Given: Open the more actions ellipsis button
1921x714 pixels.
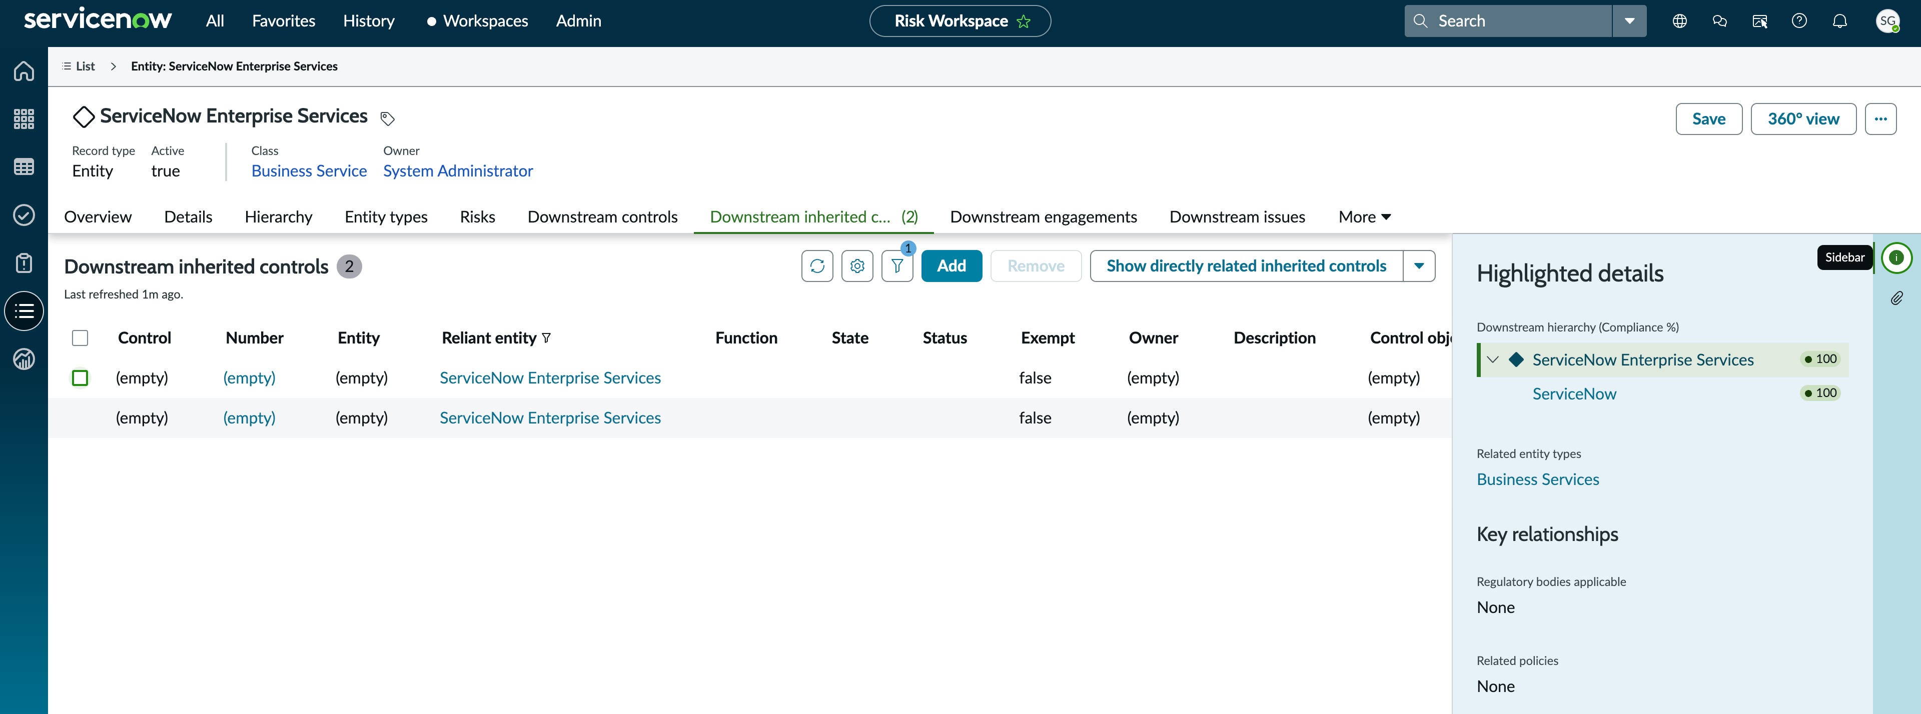Looking at the screenshot, I should coord(1881,119).
